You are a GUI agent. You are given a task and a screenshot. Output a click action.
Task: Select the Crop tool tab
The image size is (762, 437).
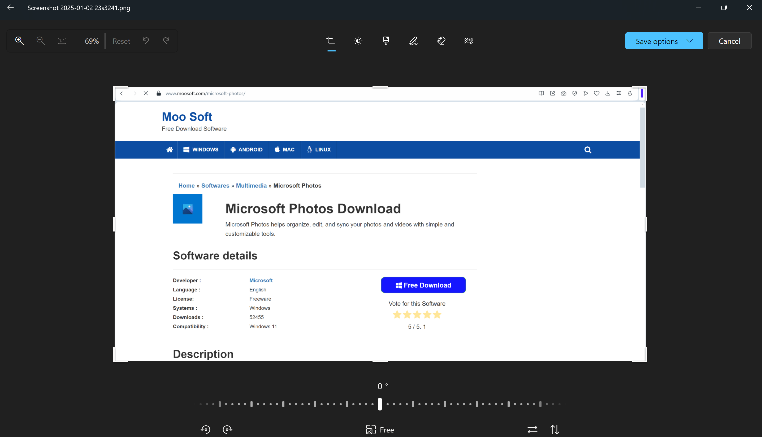click(331, 41)
